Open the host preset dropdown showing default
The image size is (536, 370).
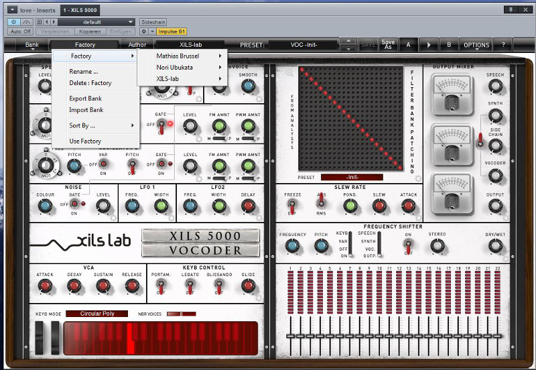96,22
